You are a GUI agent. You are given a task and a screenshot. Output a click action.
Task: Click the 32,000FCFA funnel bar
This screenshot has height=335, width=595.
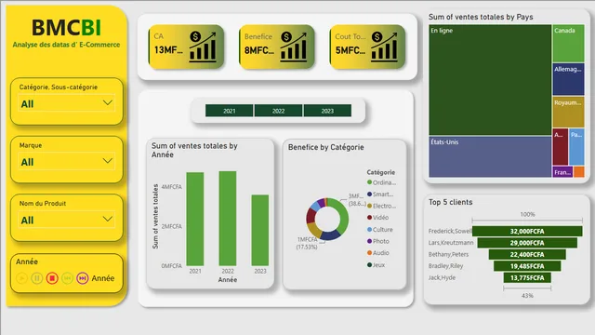[x=527, y=231]
